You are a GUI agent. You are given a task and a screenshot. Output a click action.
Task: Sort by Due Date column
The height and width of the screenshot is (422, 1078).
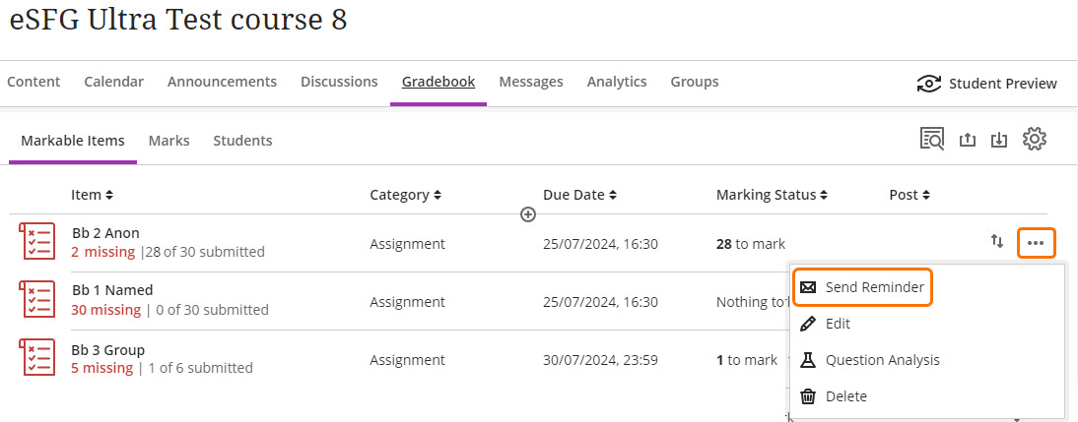(579, 195)
